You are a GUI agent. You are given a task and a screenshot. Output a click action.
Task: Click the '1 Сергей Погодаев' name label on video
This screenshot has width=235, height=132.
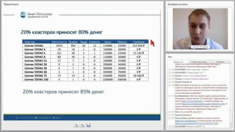(x=199, y=47)
